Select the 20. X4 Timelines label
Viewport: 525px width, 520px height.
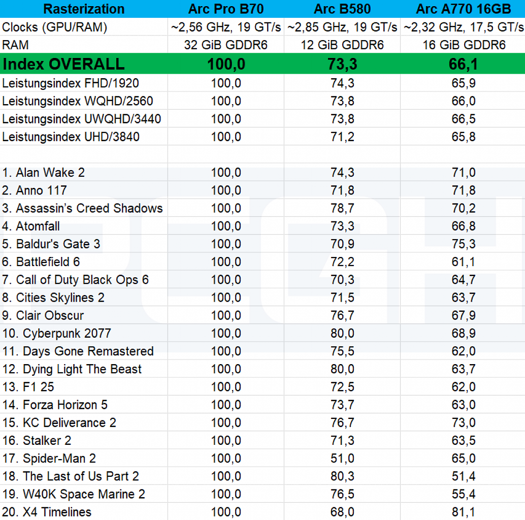point(47,512)
